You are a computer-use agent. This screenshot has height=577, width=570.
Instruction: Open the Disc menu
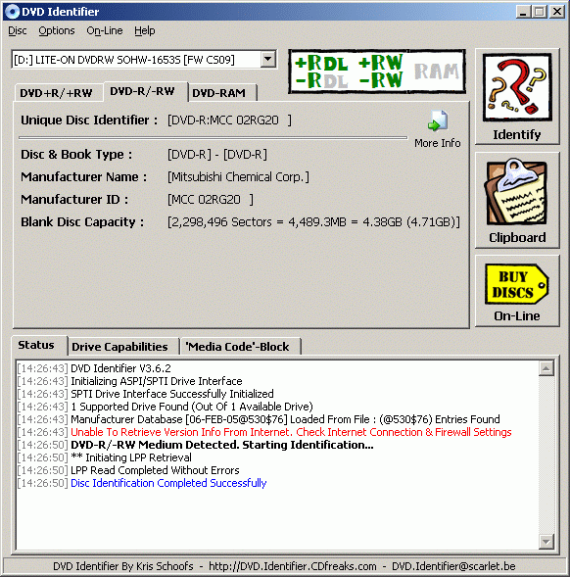pyautogui.click(x=18, y=30)
